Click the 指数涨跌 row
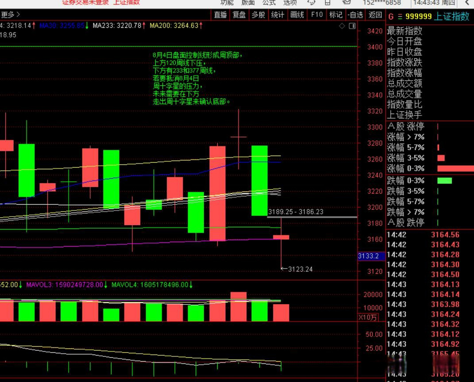The width and height of the screenshot is (474, 382). pyautogui.click(x=430, y=62)
